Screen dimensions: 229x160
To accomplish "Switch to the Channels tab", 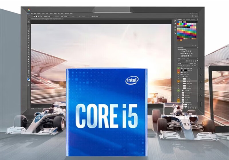I will point(183,59).
